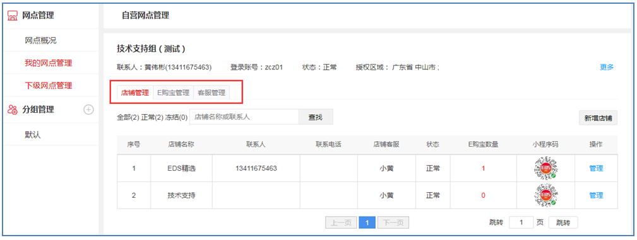Filter stores by 冻结(0)

pyautogui.click(x=176, y=117)
